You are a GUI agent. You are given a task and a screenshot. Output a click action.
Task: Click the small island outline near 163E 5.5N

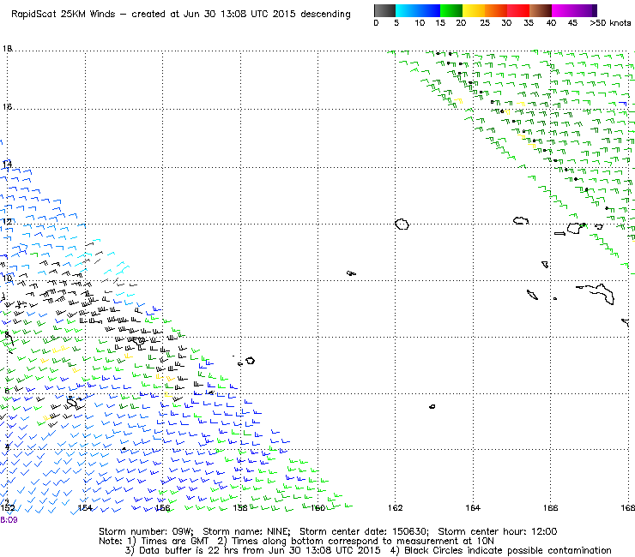pos(432,406)
